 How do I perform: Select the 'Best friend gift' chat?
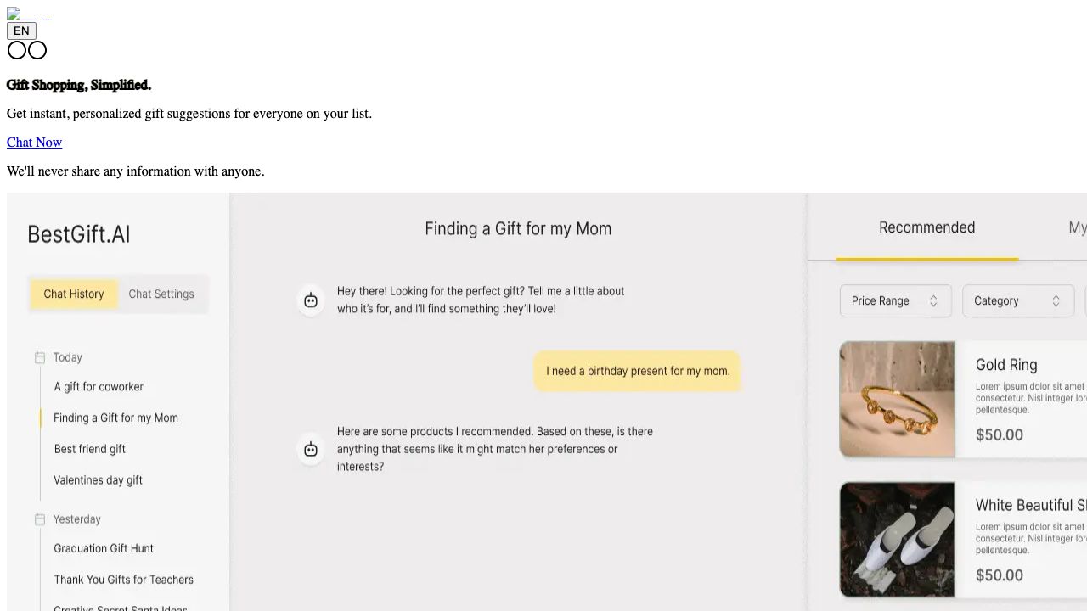90,449
